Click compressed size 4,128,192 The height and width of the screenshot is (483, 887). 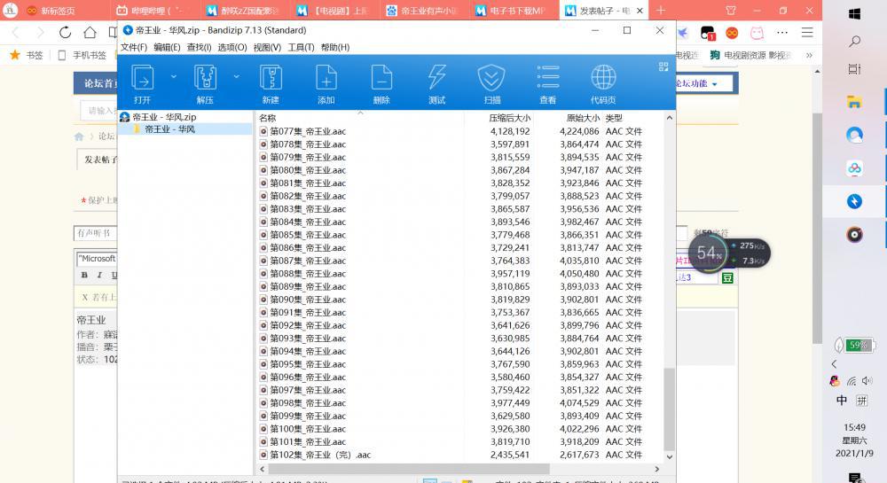tap(510, 131)
